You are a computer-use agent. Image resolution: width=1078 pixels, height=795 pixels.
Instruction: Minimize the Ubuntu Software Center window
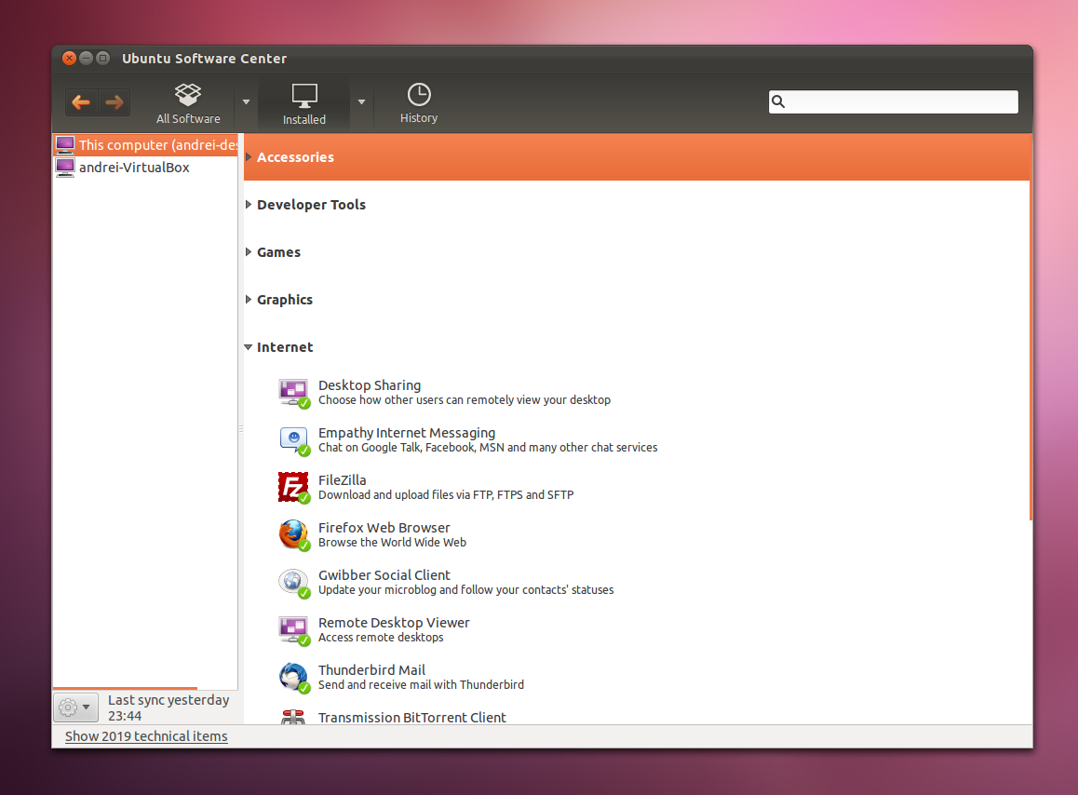click(86, 59)
